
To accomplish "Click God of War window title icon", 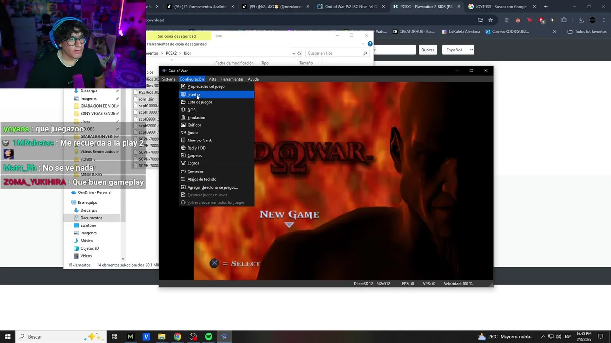I will [164, 71].
